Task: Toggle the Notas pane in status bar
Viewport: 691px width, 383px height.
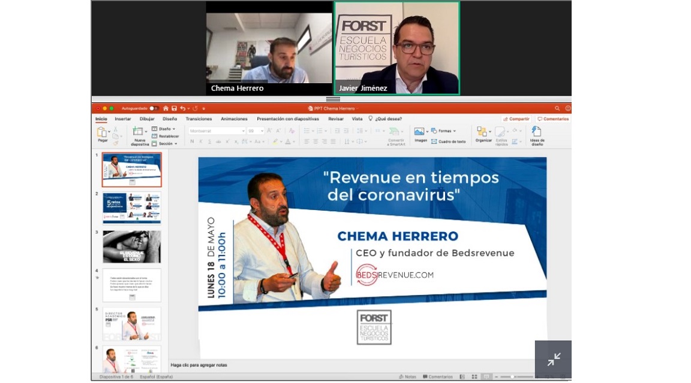Action: pyautogui.click(x=407, y=377)
